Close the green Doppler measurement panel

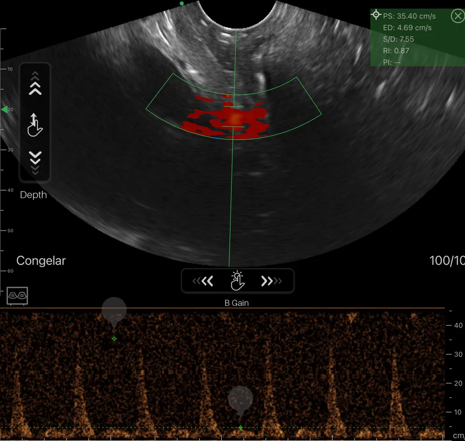click(458, 16)
